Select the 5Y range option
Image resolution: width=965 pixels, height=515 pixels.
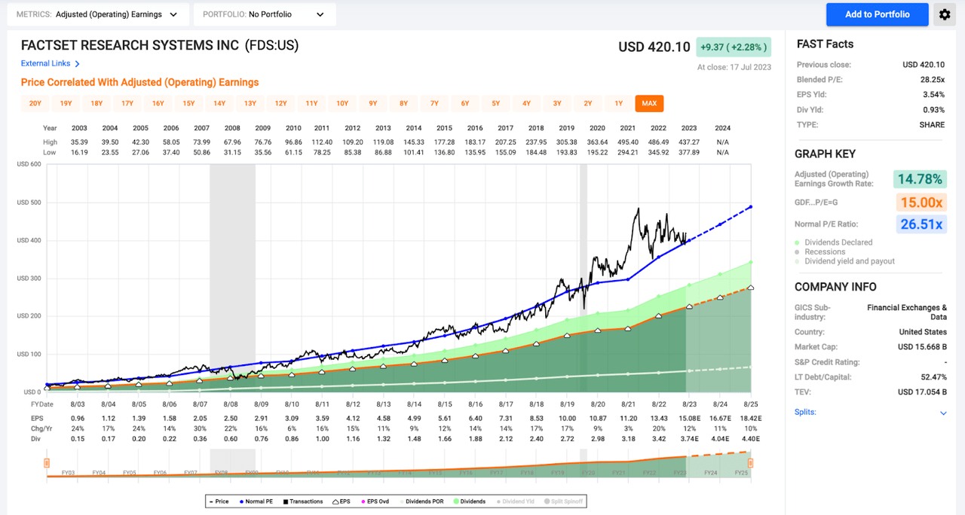coord(495,103)
